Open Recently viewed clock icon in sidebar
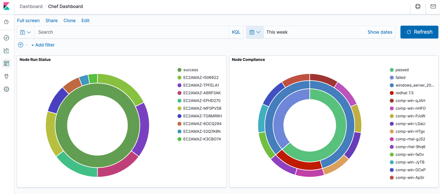The image size is (440, 194). tap(6, 22)
